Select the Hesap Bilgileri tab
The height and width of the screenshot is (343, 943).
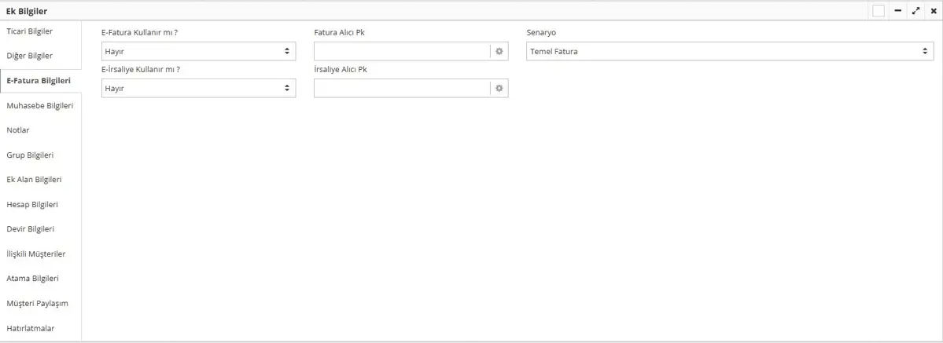(x=32, y=205)
